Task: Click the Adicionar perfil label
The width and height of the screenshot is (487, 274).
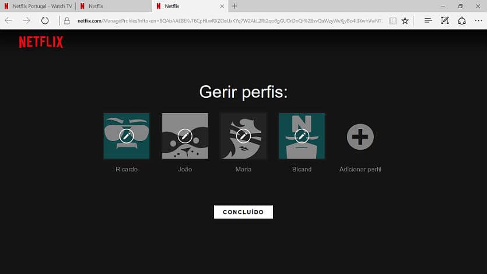Action: 360,170
